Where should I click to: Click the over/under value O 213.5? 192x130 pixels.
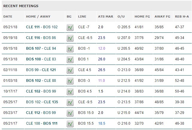point(124,102)
